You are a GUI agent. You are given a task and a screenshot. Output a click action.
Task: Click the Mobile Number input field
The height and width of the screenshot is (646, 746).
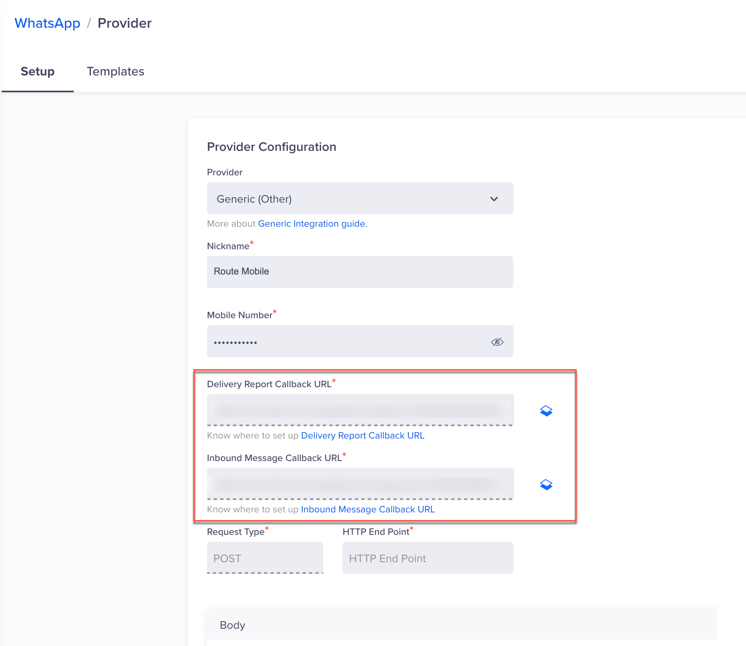click(x=345, y=341)
